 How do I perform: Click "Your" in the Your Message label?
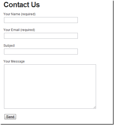[7, 61]
